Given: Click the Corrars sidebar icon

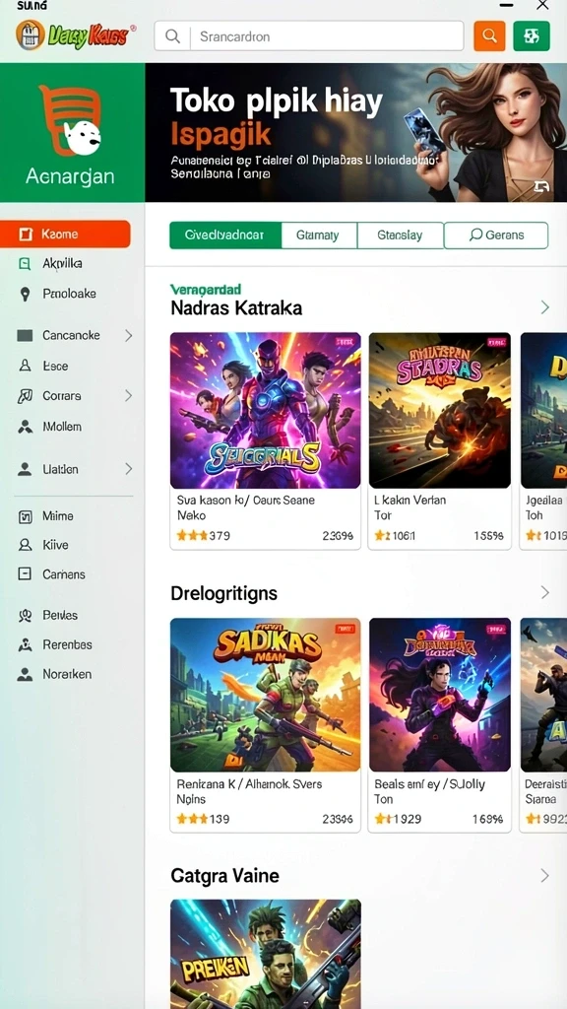Looking at the screenshot, I should click(x=25, y=396).
